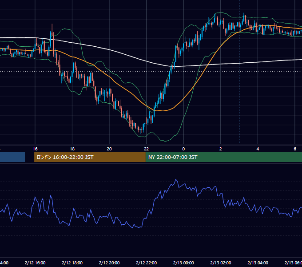Image resolution: width=302 pixels, height=267 pixels.
Task: Click the NY 22:00-07:00 JST session bar
Action: point(223,157)
